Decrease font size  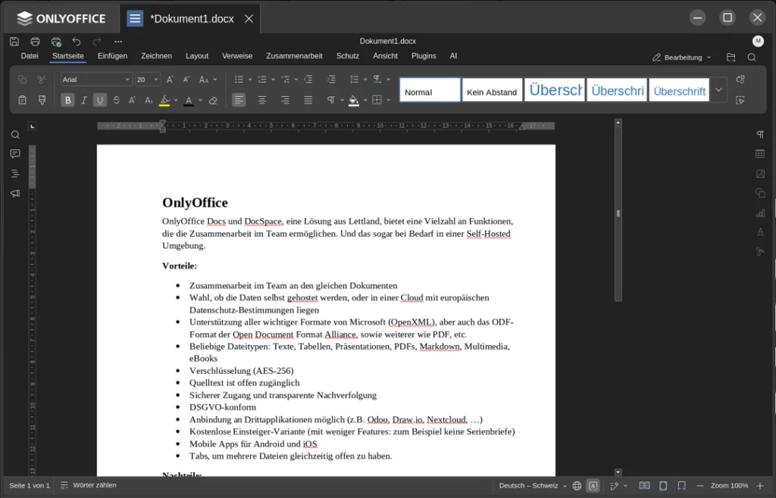coord(186,79)
